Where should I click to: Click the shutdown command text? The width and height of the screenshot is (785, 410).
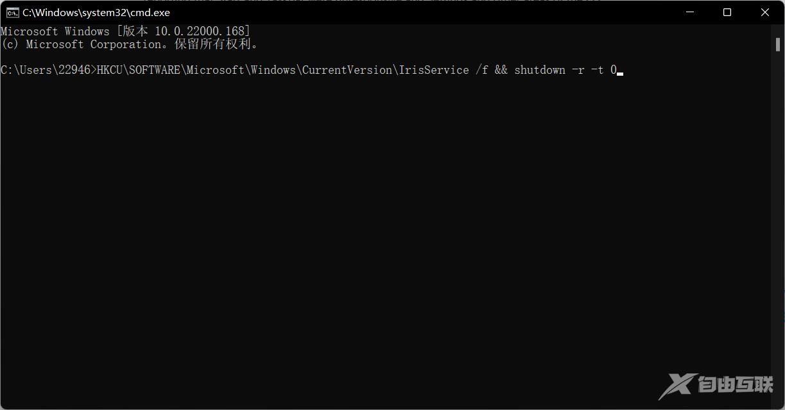[x=539, y=69]
